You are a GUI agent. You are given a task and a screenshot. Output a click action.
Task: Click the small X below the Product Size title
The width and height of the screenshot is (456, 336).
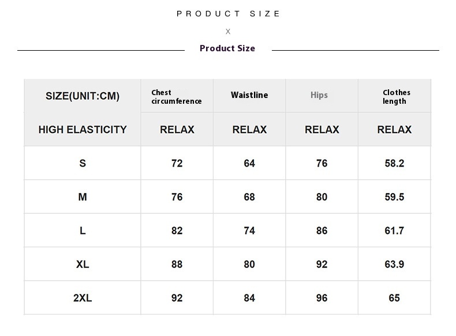pyautogui.click(x=228, y=32)
